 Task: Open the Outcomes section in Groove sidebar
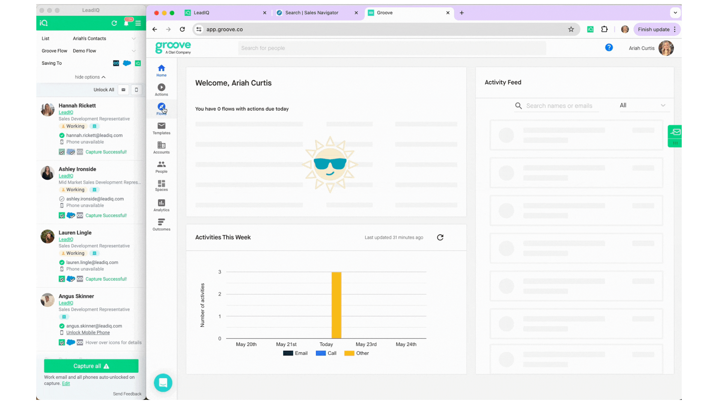[x=161, y=224]
